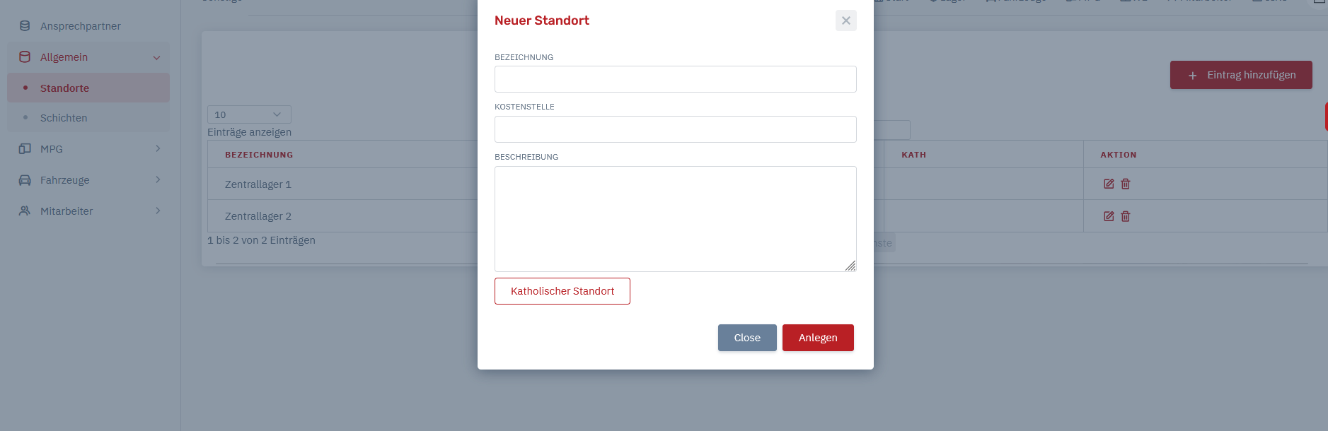Open the entries-per-page dropdown showing 10

(x=249, y=114)
